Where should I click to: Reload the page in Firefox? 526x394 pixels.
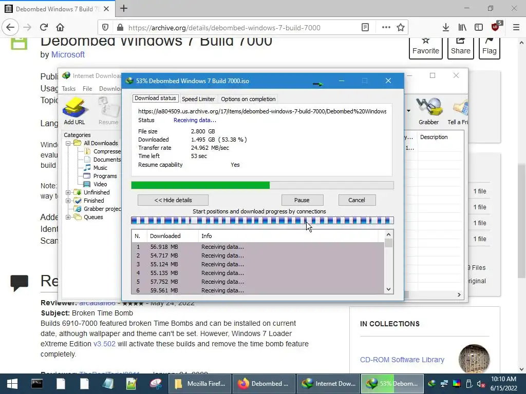[x=44, y=27]
